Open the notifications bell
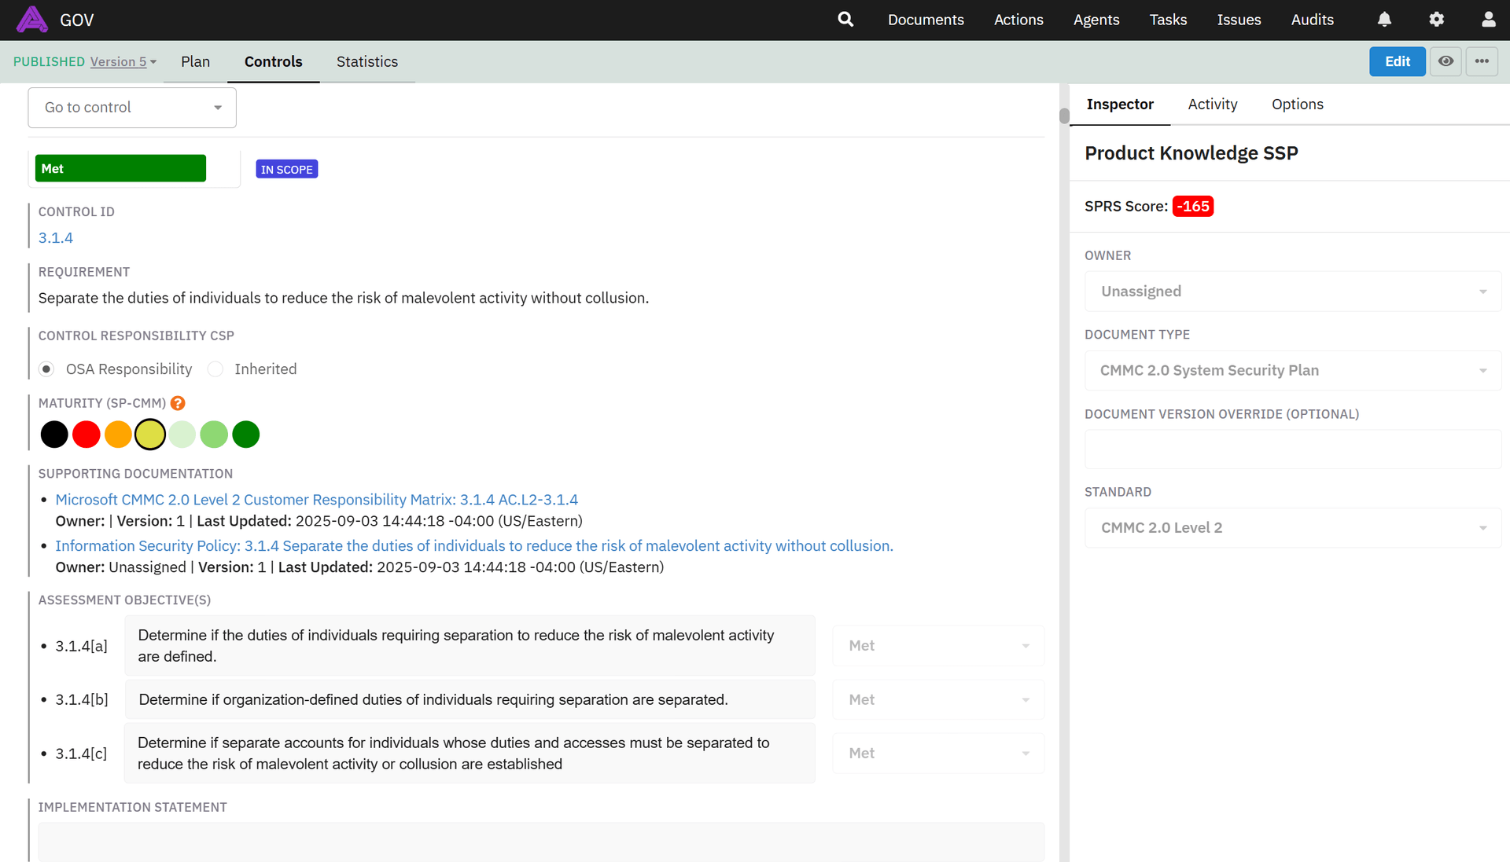 coord(1384,20)
